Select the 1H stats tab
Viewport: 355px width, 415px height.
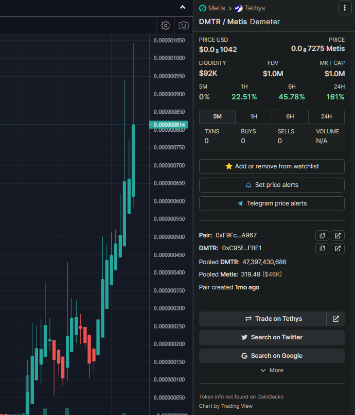[254, 117]
